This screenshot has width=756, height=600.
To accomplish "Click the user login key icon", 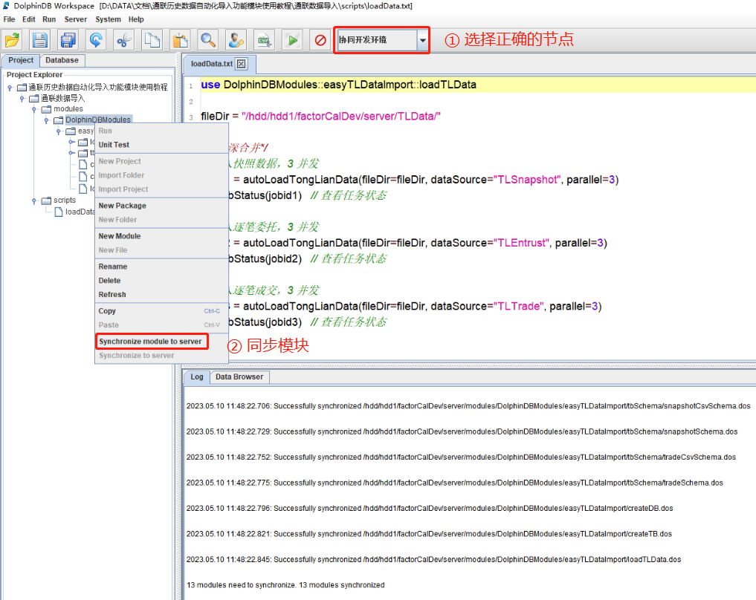I will click(236, 40).
